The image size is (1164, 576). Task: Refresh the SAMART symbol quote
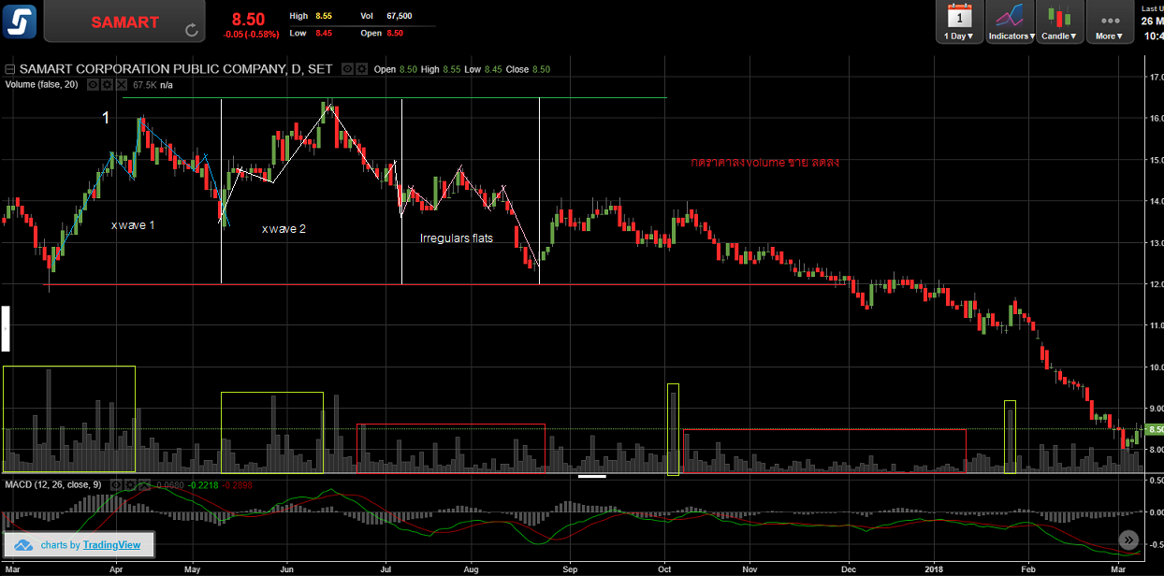[x=192, y=31]
